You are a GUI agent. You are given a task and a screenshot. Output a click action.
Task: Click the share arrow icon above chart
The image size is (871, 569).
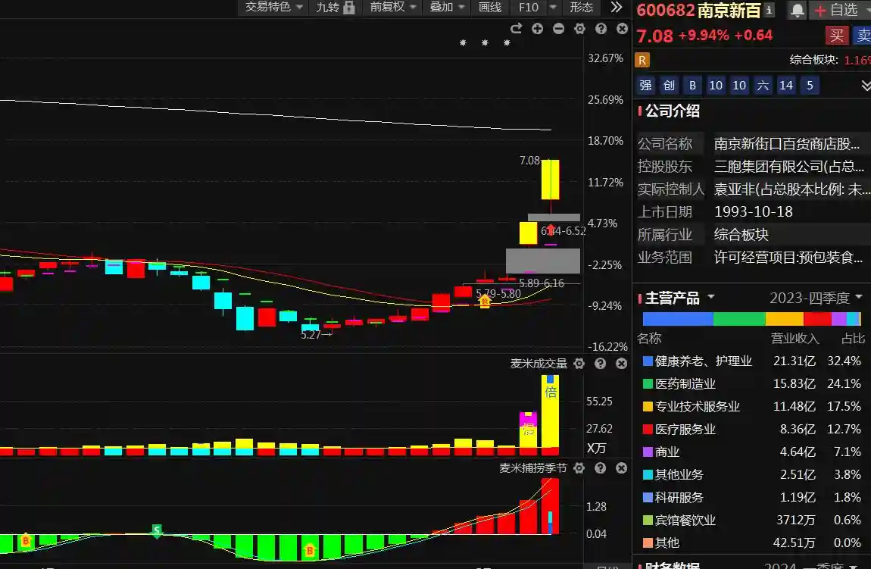coord(517,29)
